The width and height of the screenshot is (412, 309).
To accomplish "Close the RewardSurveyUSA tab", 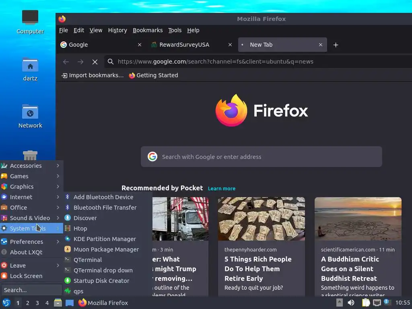I will (x=230, y=45).
